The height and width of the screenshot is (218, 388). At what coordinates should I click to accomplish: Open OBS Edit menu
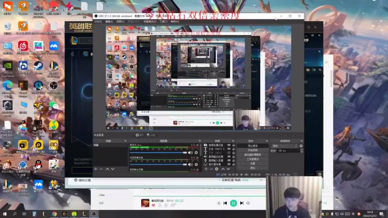tap(109, 22)
